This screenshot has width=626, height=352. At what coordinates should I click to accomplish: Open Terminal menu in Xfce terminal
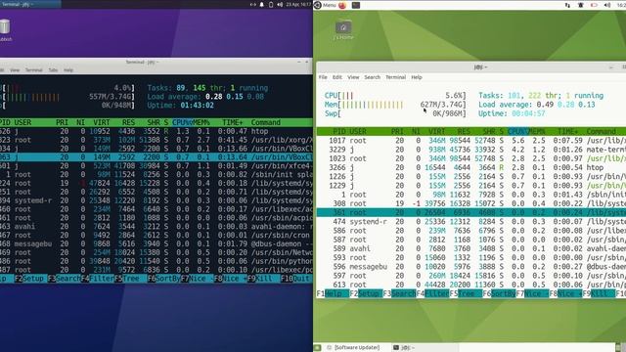(x=34, y=69)
